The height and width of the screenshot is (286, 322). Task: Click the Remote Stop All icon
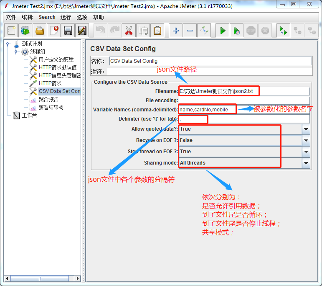(x=297, y=31)
